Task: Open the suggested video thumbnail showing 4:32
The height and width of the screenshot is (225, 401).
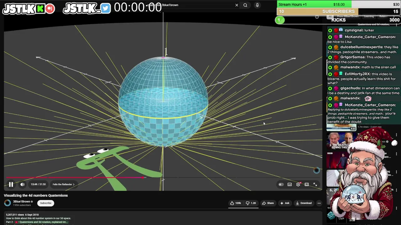Action: click(341, 127)
